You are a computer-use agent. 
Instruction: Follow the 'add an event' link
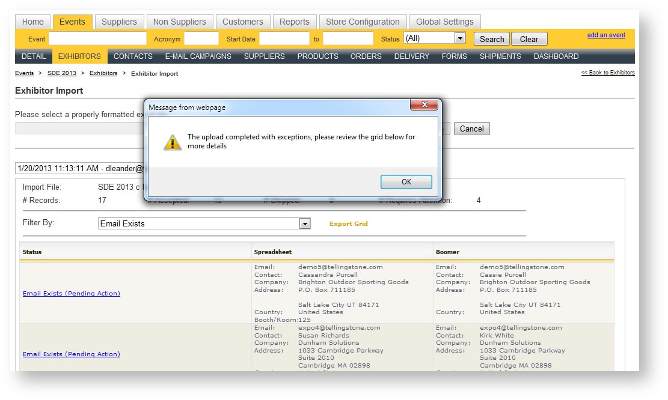coord(605,35)
